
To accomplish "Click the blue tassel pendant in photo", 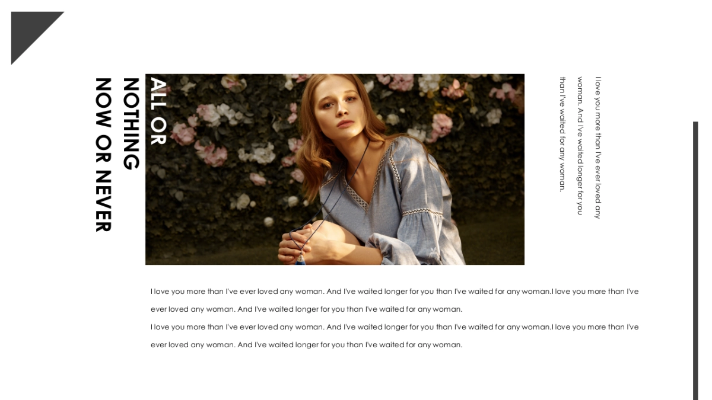I will pos(301,258).
